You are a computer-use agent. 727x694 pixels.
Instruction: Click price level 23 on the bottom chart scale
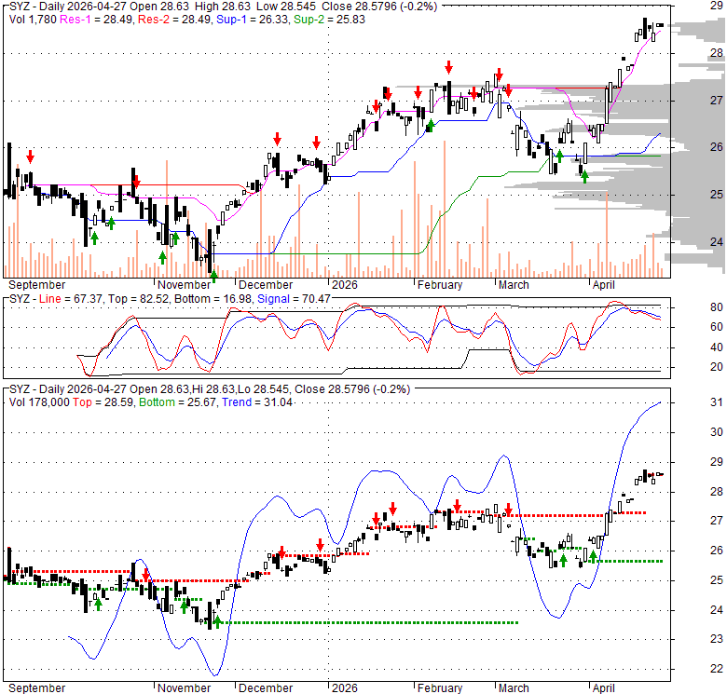pos(717,639)
